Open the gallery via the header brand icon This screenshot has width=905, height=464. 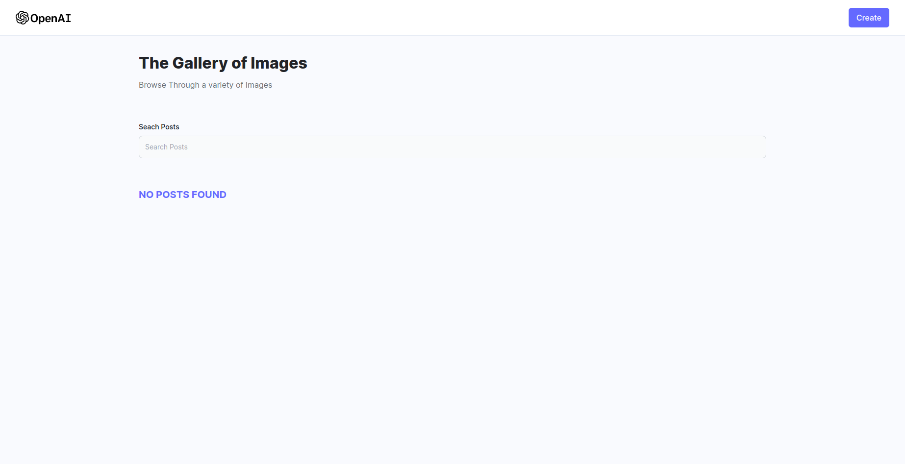pos(22,18)
